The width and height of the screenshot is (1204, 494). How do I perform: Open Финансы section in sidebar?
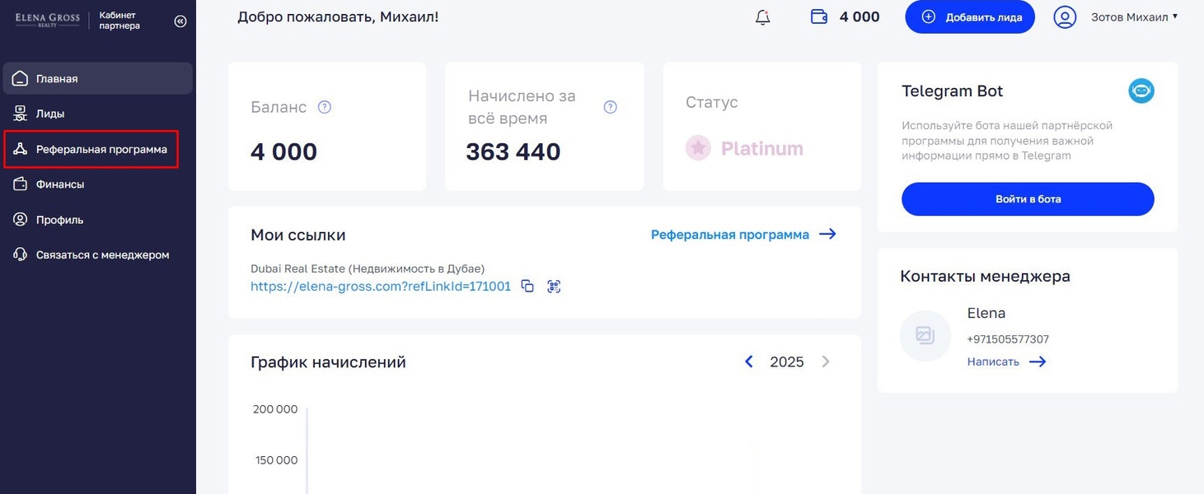59,184
